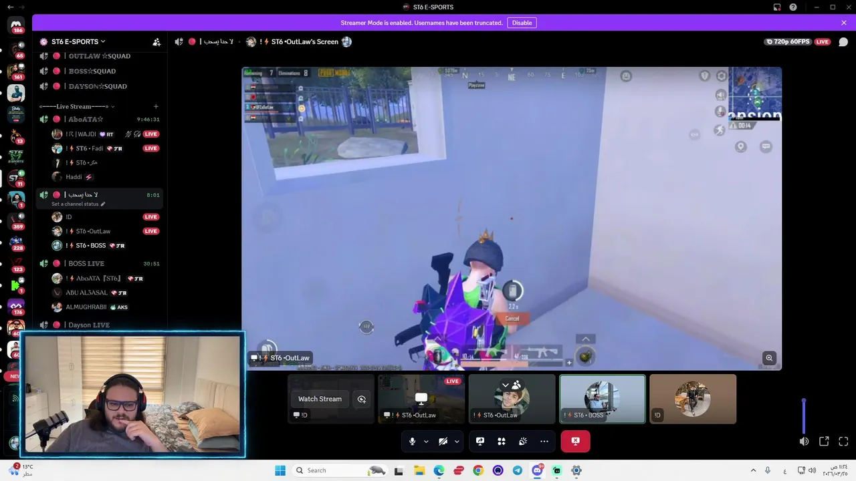
Task: Show chat icon at top right
Action: pos(843,41)
